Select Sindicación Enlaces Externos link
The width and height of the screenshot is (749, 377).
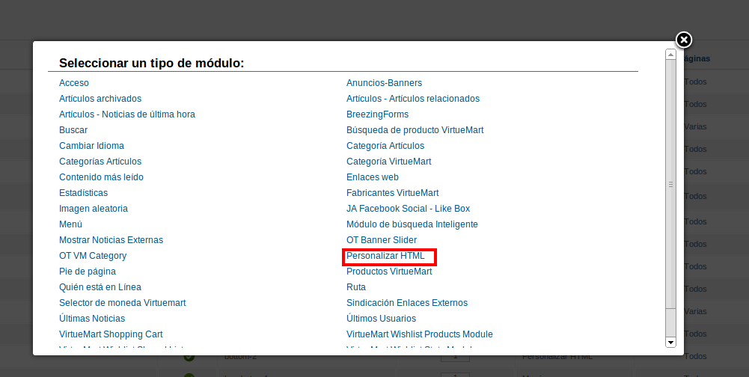tap(406, 302)
